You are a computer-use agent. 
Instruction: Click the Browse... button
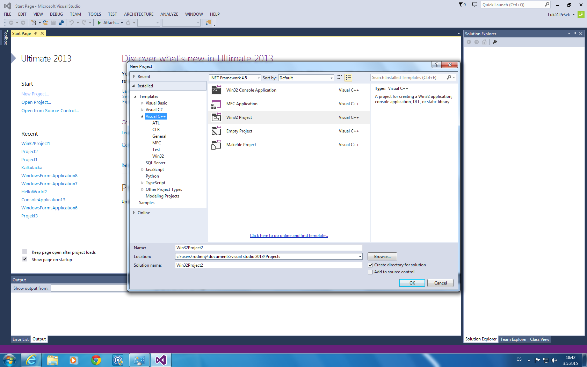(x=382, y=257)
